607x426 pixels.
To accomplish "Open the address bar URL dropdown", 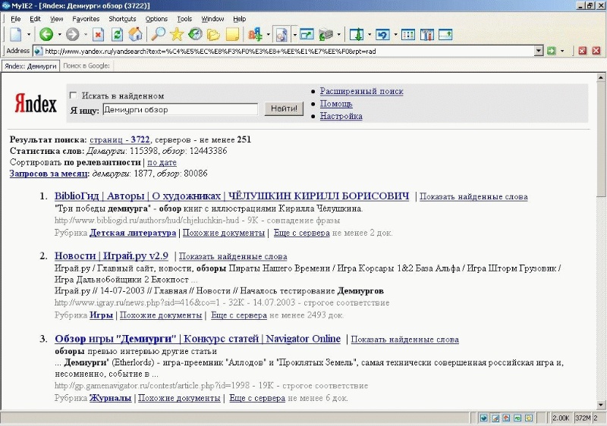I will [539, 51].
